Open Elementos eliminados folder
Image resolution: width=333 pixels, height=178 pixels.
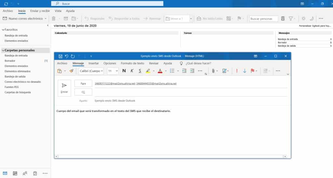pyautogui.click(x=18, y=71)
